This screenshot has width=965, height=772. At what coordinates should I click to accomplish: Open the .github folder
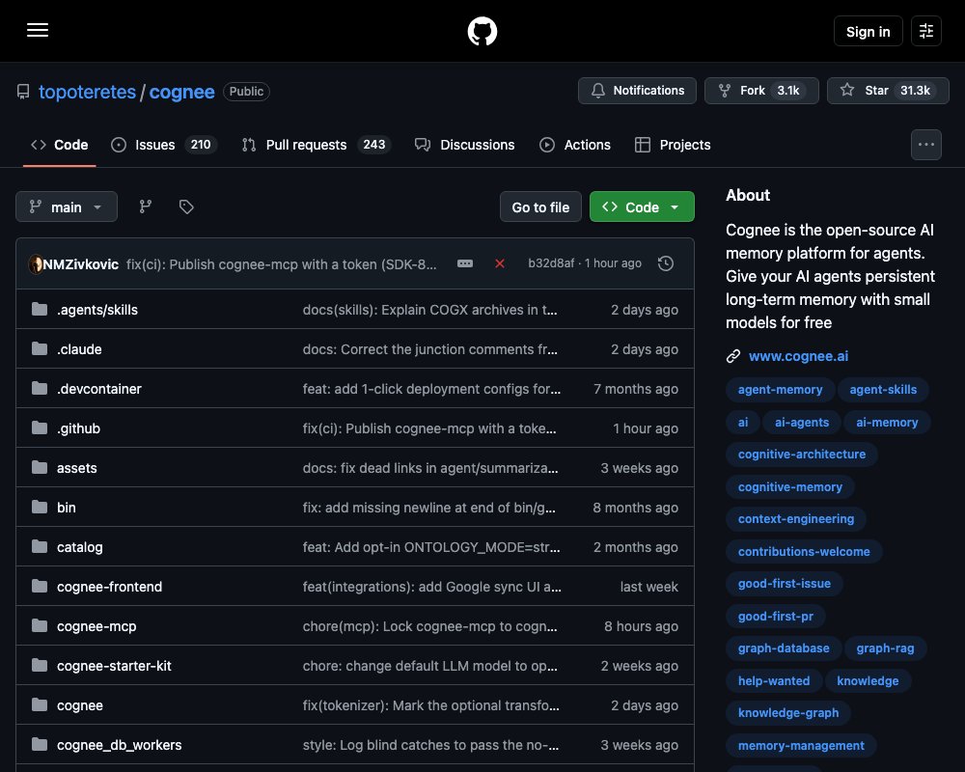click(x=78, y=428)
